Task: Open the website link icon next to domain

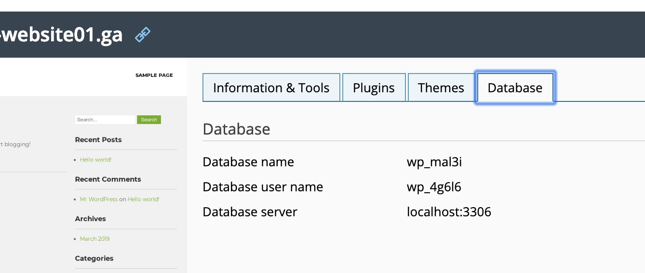Action: coord(143,35)
